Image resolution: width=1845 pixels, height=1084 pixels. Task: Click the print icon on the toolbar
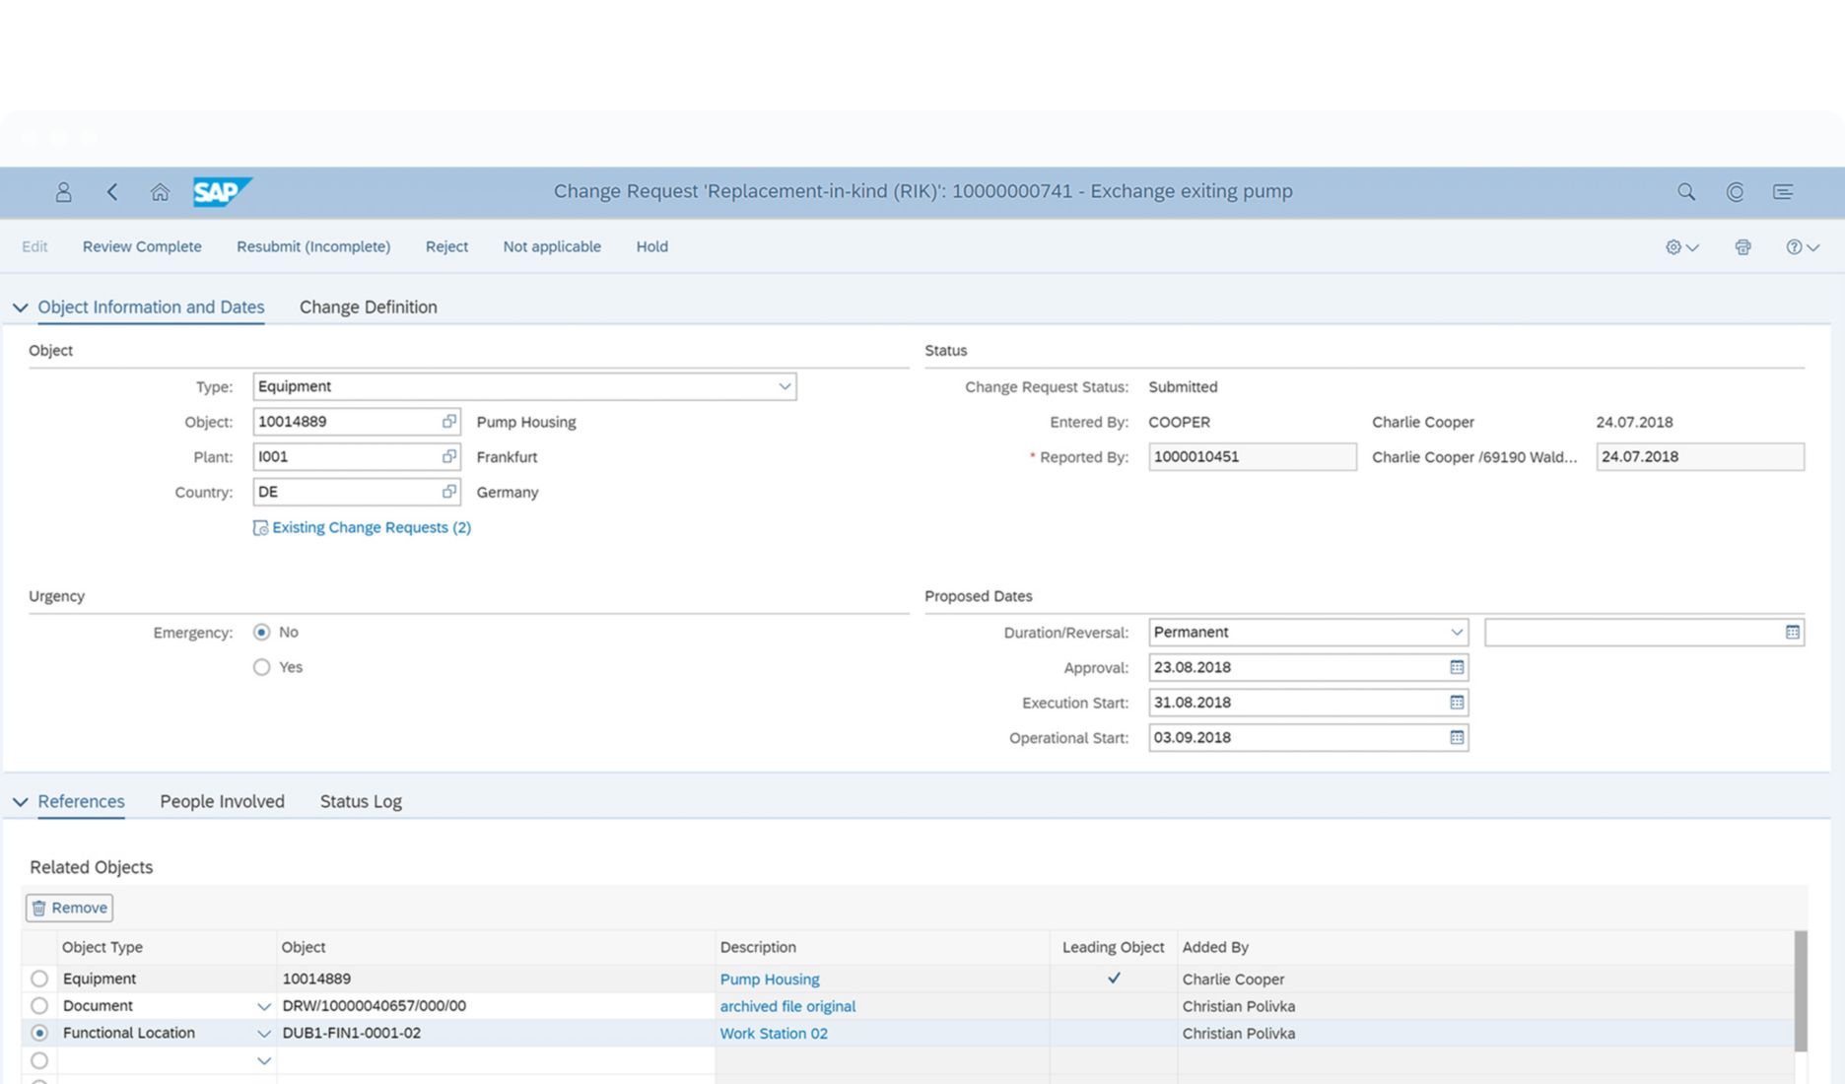pos(1742,246)
